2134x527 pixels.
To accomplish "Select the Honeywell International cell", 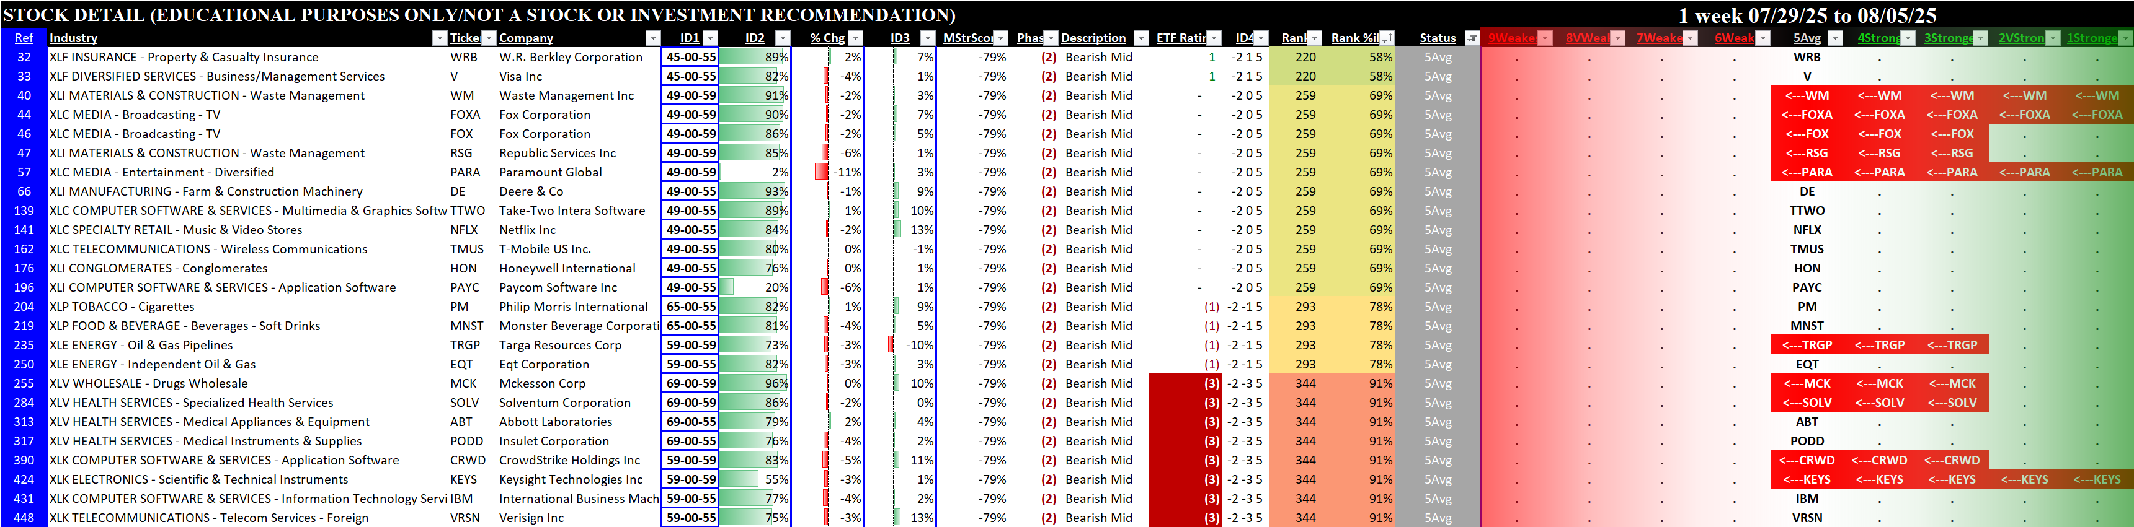I will click(579, 268).
